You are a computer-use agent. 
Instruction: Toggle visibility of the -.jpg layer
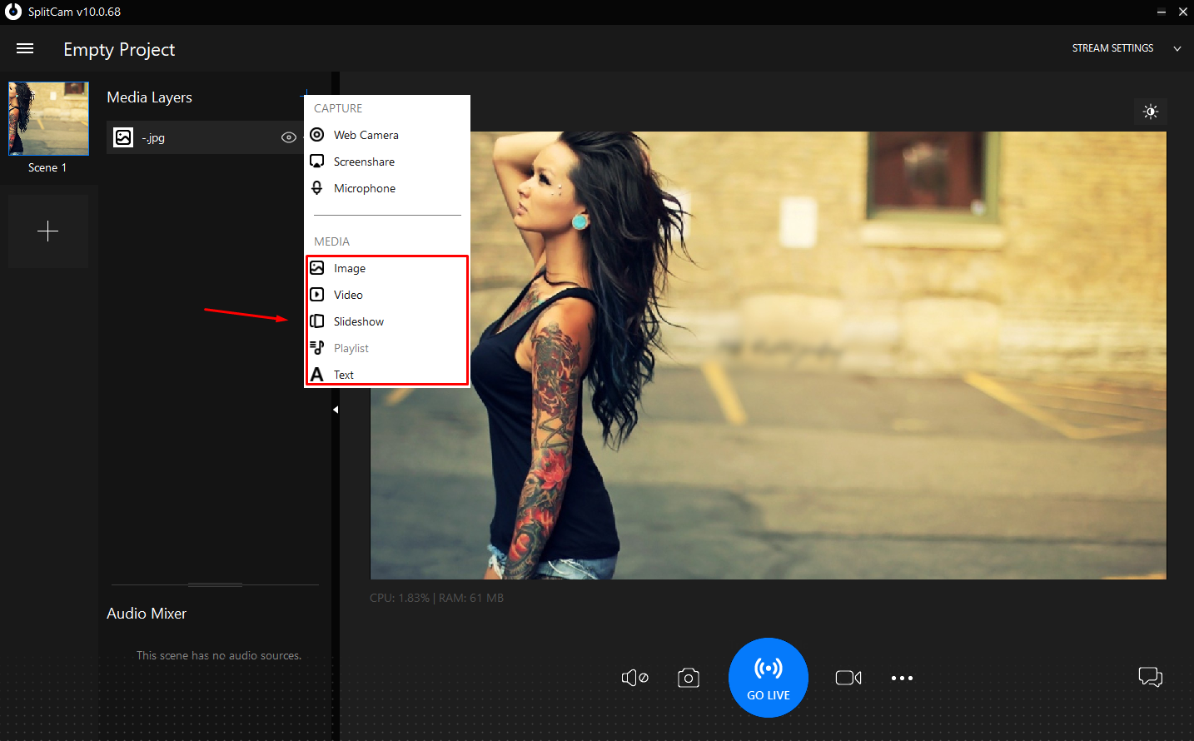(x=288, y=137)
